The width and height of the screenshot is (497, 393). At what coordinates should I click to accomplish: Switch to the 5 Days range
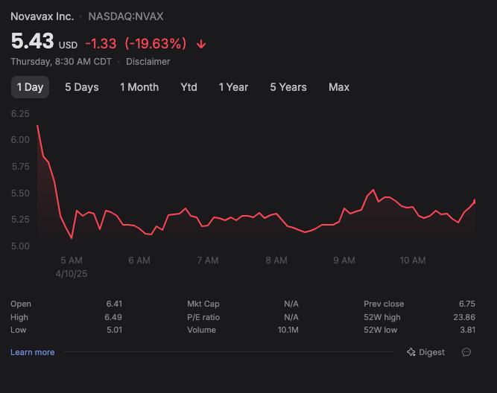82,87
